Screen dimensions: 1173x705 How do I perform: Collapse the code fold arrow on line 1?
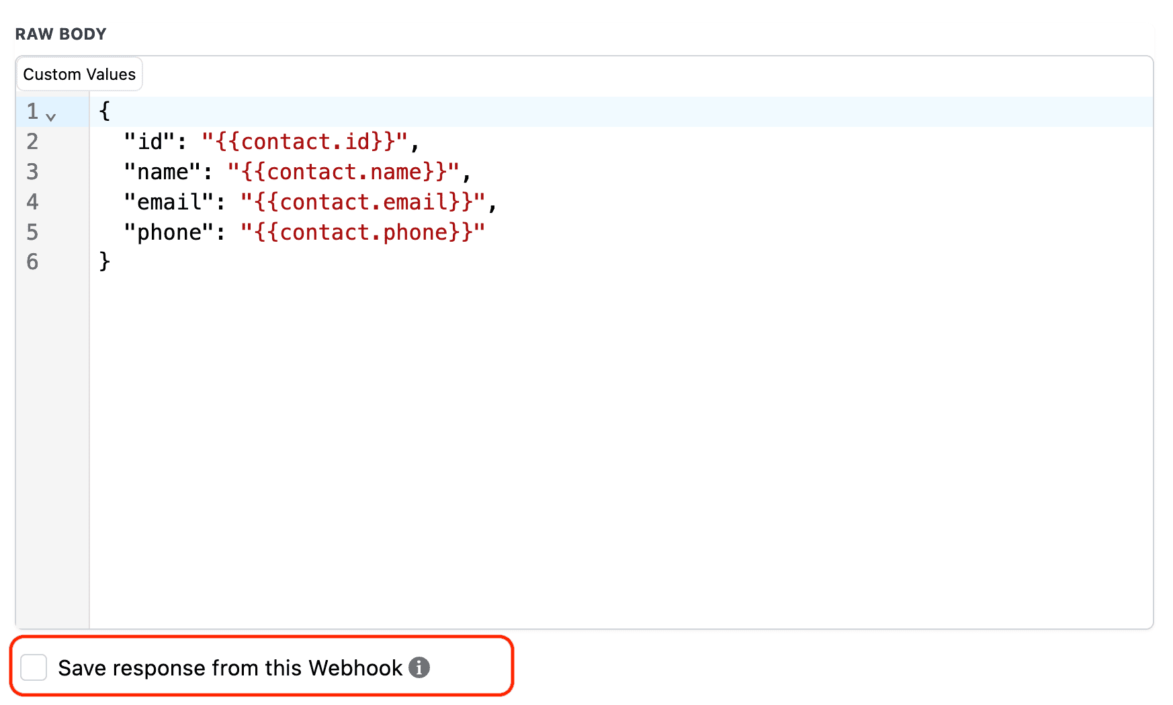(x=50, y=117)
